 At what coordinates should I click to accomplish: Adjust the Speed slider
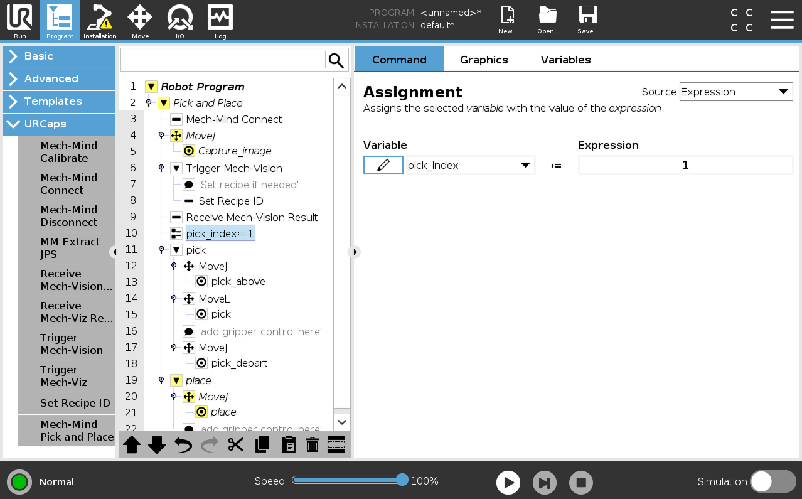[x=402, y=480]
